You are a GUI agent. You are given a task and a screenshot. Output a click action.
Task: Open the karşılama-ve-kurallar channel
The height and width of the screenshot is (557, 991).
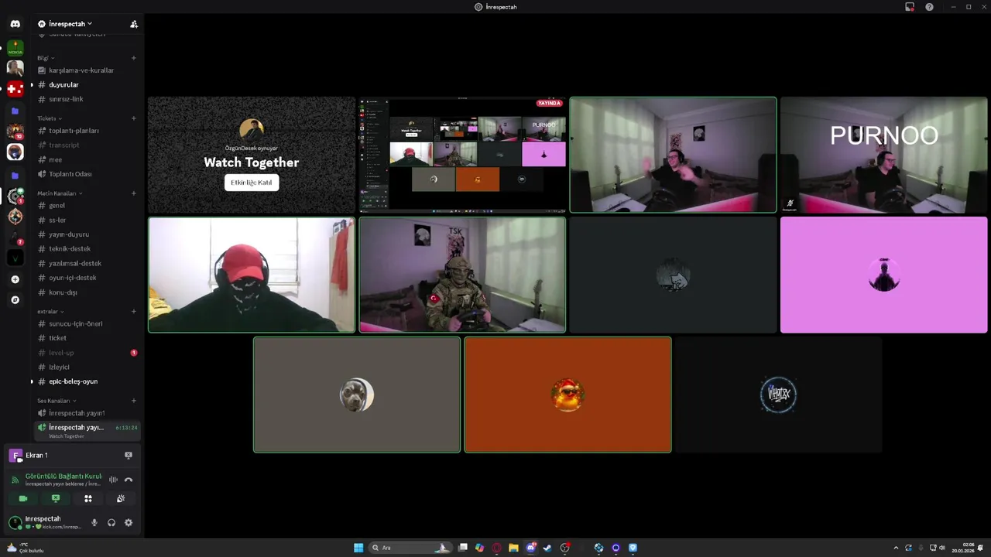click(x=87, y=70)
